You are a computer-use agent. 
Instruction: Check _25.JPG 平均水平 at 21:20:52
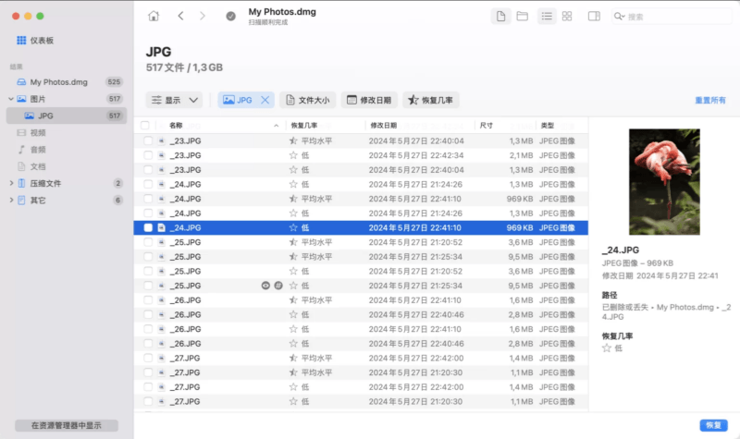tap(148, 242)
